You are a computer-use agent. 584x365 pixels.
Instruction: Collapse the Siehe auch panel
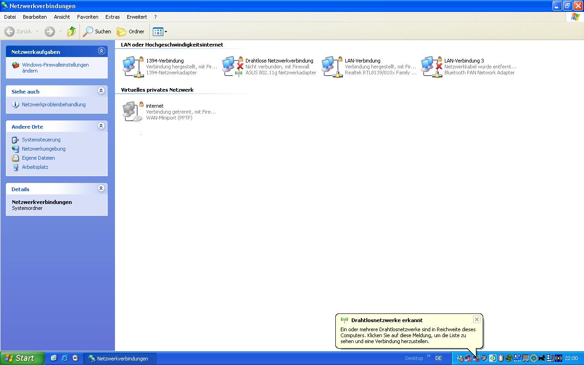[x=101, y=91]
